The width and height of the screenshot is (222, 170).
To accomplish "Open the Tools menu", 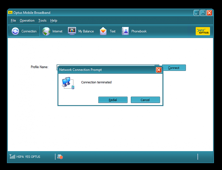I will pyautogui.click(x=42, y=20).
